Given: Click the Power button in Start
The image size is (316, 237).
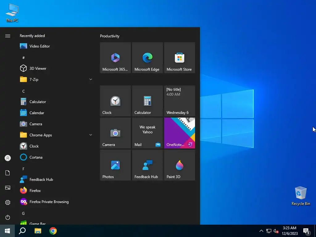Looking at the screenshot, I should coord(8,217).
